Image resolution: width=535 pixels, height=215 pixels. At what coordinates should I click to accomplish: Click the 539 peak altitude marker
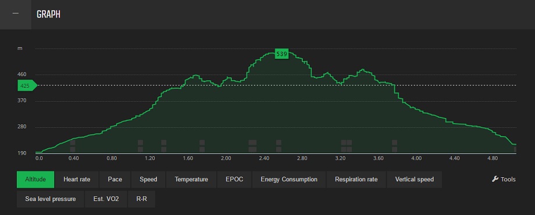pyautogui.click(x=281, y=54)
